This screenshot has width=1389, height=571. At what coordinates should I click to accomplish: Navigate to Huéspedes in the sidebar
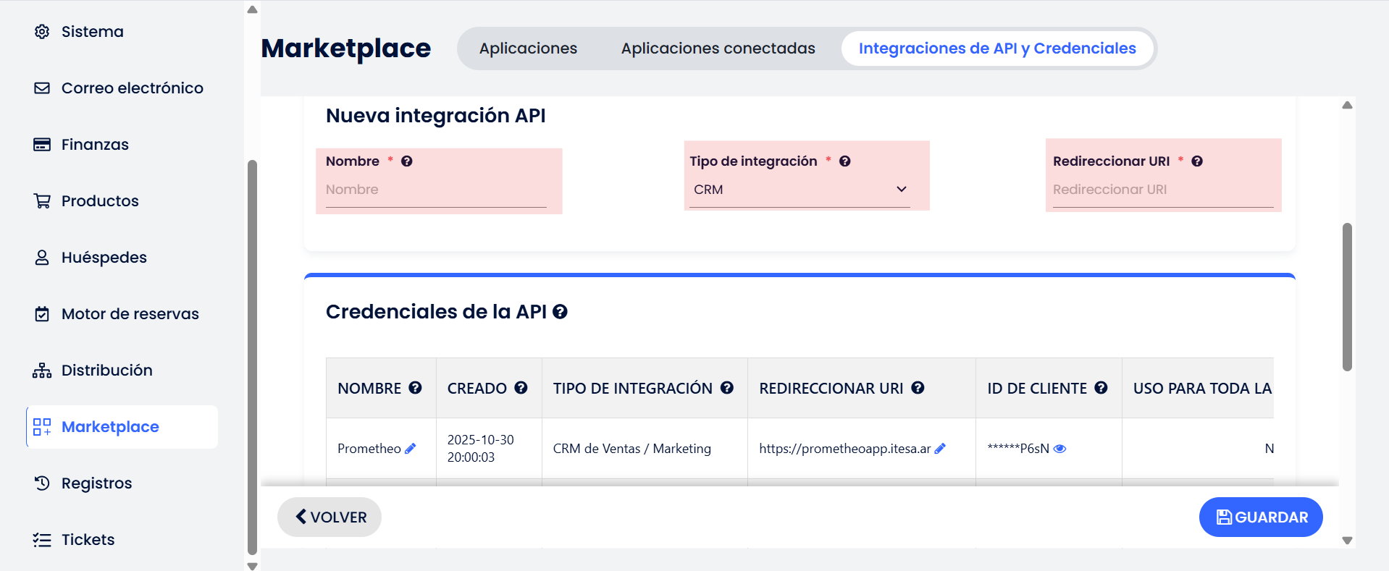click(x=104, y=258)
